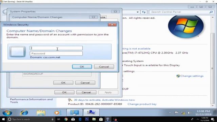The image size is (217, 122).
Task: Confirm credentials with OK in Windows Security
Action: [x=82, y=67]
